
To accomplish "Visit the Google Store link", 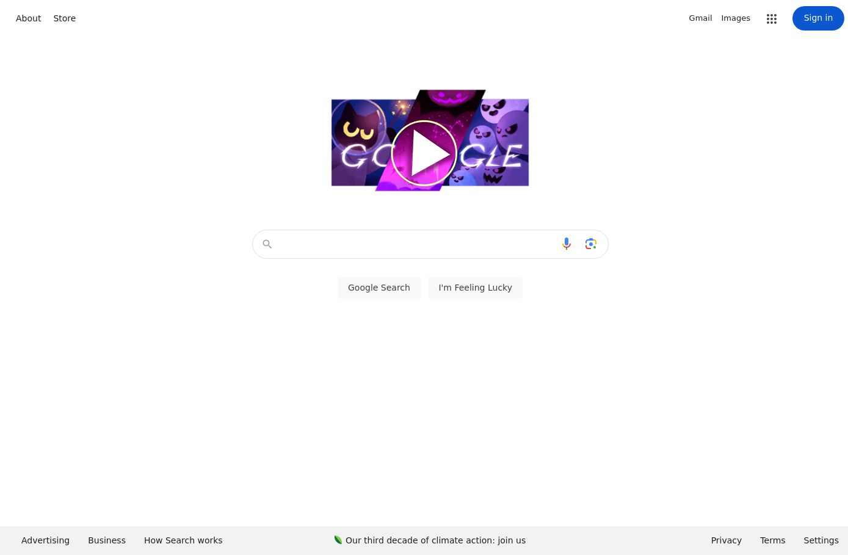I will (x=65, y=18).
